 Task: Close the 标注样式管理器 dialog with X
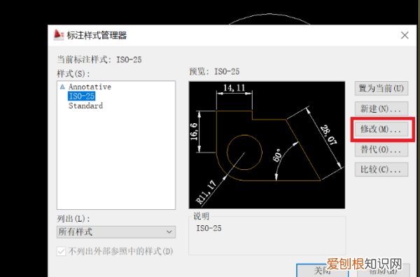pyautogui.click(x=405, y=36)
